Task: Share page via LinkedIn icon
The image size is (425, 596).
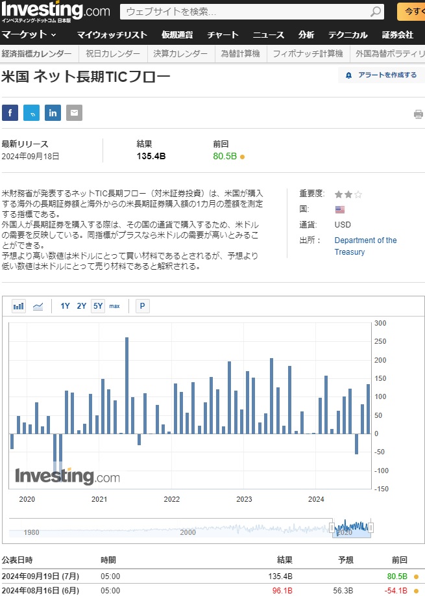Action: tap(53, 112)
